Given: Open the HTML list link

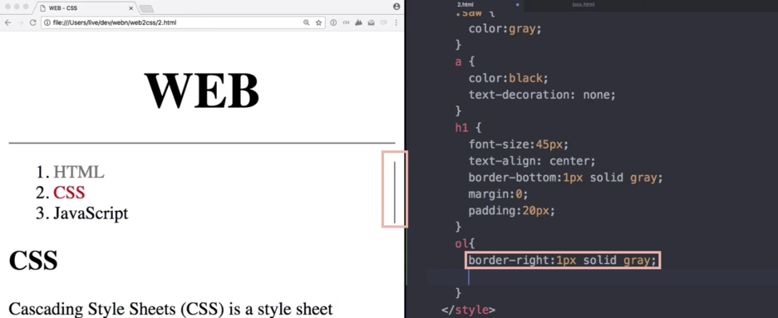Looking at the screenshot, I should pos(79,172).
